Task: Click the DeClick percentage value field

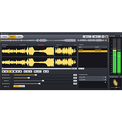Action: [x=75, y=75]
